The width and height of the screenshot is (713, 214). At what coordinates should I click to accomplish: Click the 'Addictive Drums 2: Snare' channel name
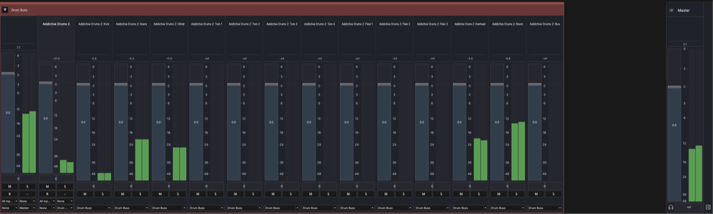coord(132,24)
